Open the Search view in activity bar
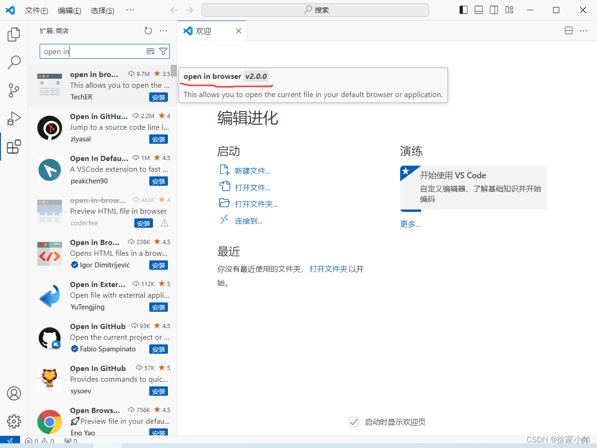597x448 pixels. (14, 62)
